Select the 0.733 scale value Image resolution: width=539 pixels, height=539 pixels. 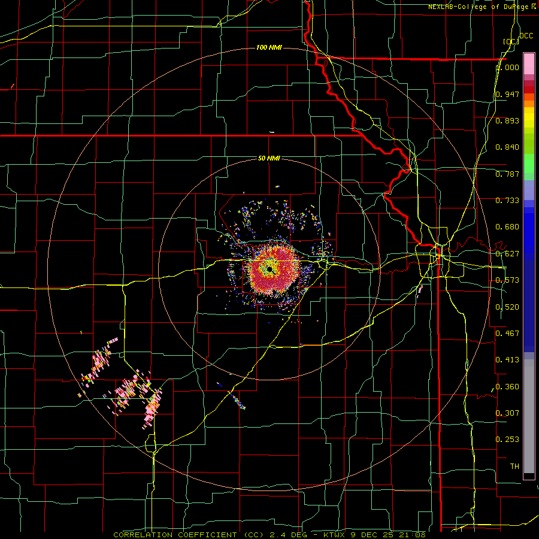coord(507,201)
